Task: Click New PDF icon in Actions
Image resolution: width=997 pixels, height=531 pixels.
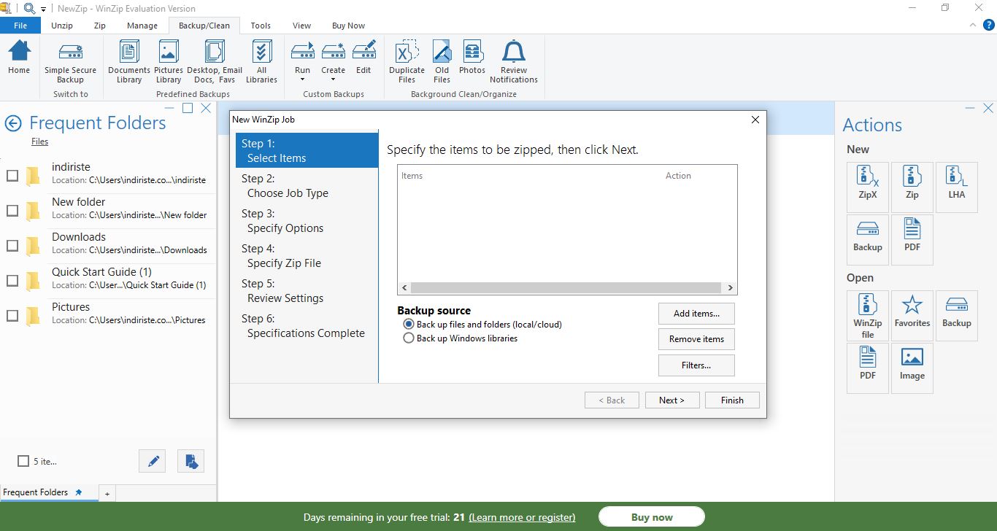Action: (912, 239)
